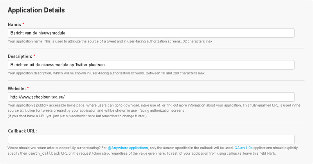Screen dimensions: 313x164
Task: Click the red asterisk beside Description
Action: [34, 56]
